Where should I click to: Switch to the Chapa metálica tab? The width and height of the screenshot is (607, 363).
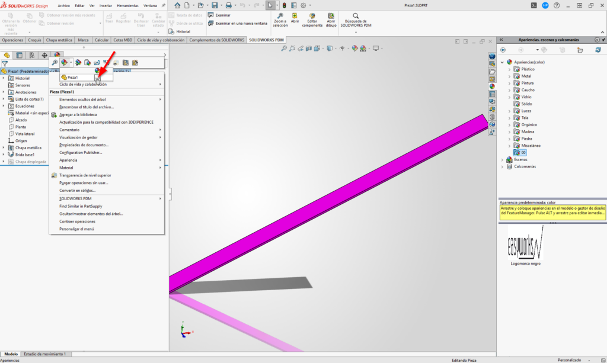tap(59, 40)
